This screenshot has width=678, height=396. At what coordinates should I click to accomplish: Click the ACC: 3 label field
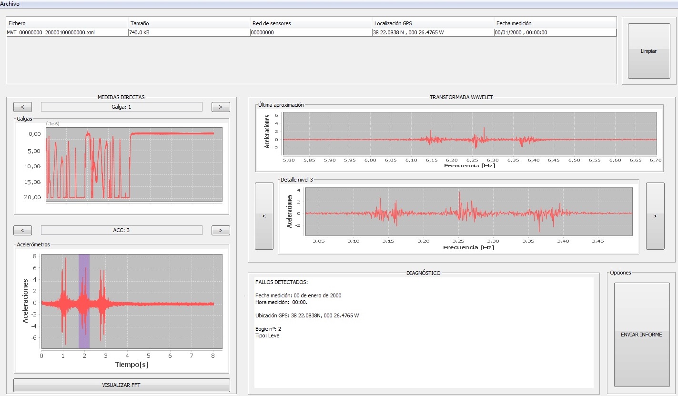pos(121,230)
